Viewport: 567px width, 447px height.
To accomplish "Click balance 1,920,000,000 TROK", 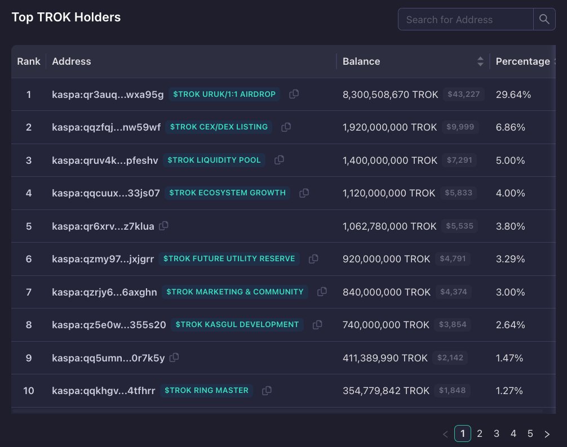I will click(x=390, y=127).
